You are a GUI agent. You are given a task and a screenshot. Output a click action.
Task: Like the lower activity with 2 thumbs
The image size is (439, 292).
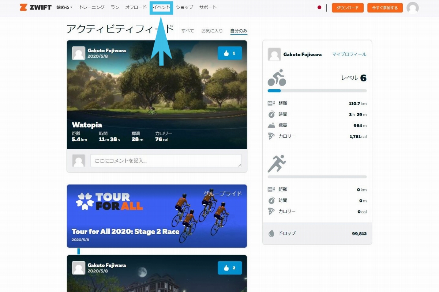pos(230,268)
